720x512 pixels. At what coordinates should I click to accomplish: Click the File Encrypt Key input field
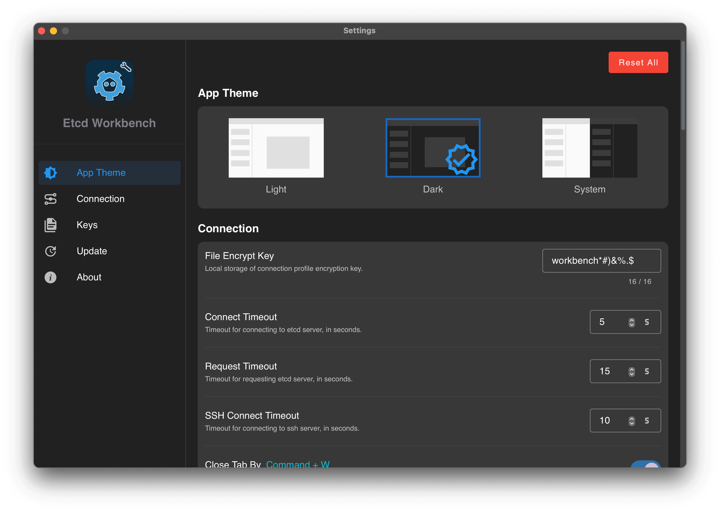point(601,260)
